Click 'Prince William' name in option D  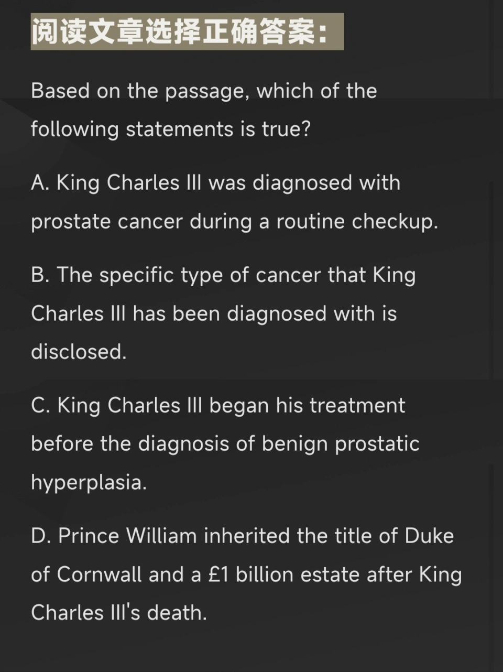[127, 536]
